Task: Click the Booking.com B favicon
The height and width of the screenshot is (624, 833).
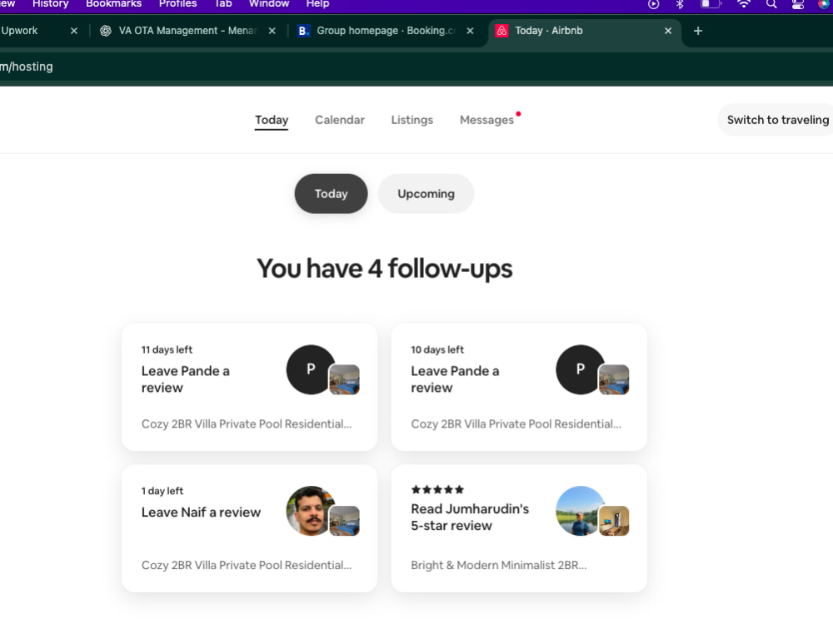Action: pyautogui.click(x=303, y=31)
